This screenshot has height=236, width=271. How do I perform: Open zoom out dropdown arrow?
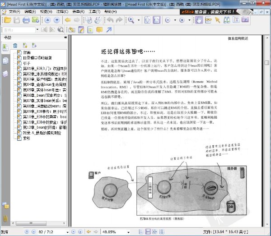175,20
